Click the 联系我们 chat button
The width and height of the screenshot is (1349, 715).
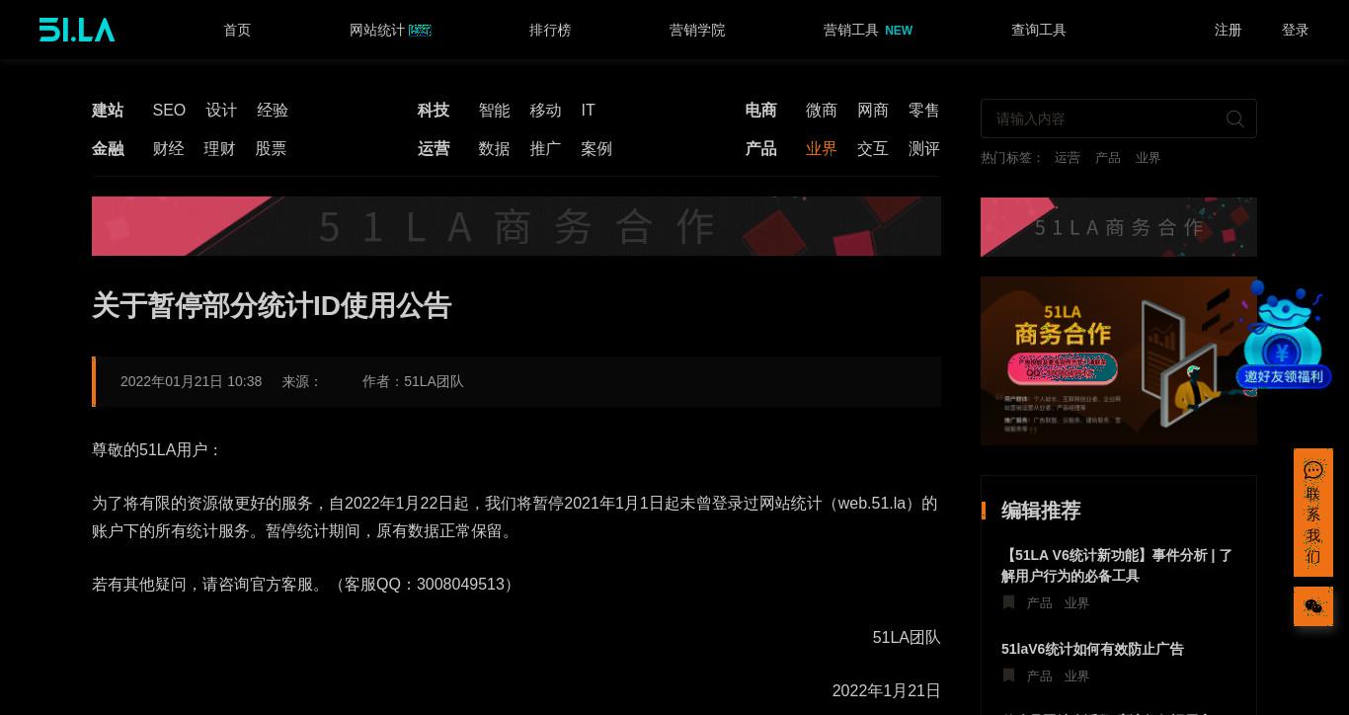tap(1313, 513)
